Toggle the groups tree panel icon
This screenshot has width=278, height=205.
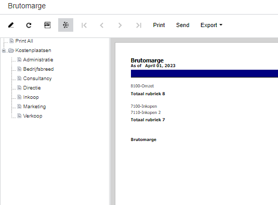(x=65, y=25)
